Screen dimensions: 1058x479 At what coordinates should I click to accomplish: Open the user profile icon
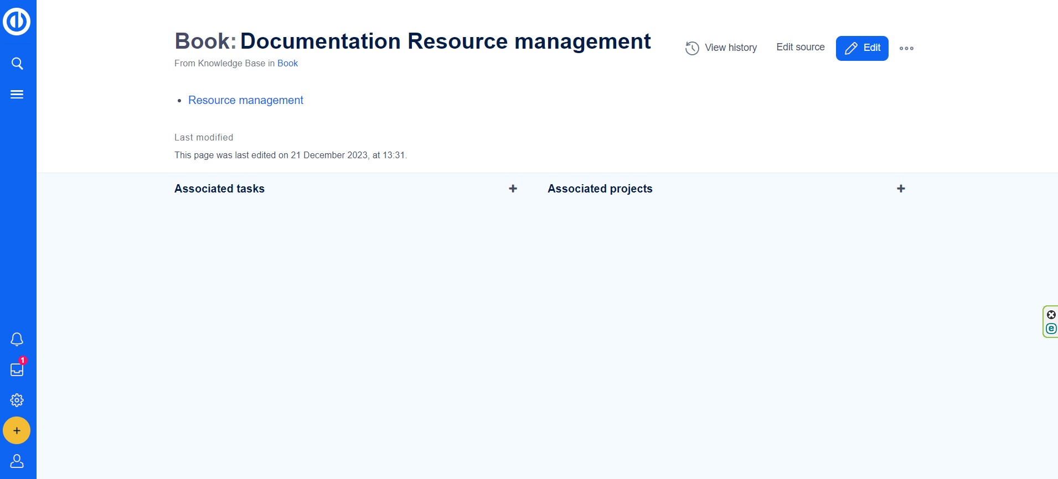(17, 461)
